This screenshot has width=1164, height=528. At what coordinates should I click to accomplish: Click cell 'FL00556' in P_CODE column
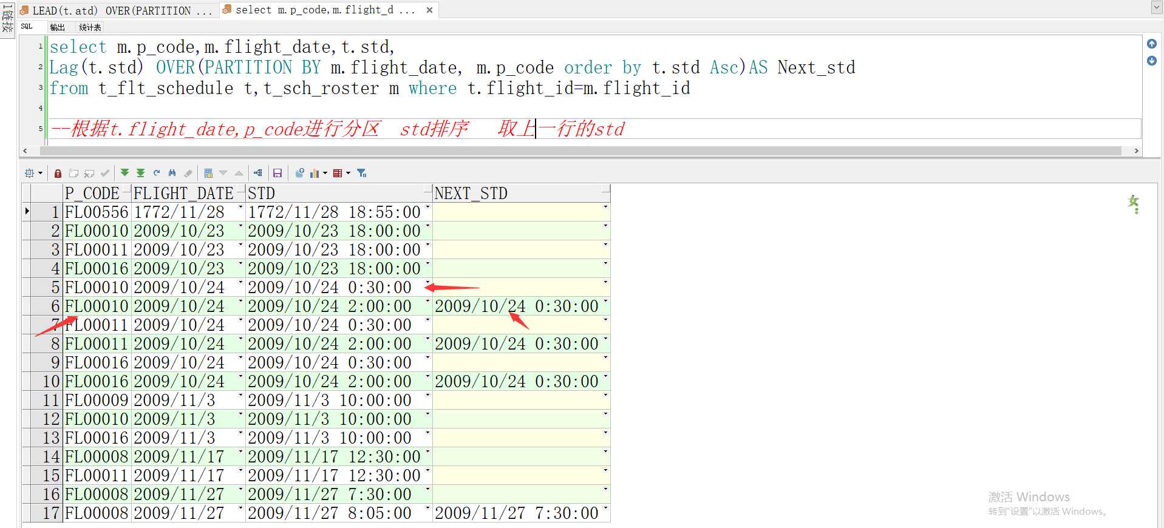pos(97,212)
